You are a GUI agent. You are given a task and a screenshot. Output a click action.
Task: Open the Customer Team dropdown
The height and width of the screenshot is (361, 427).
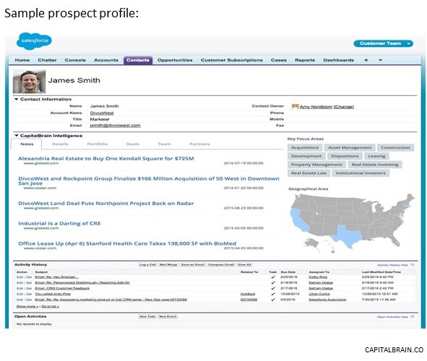383,43
